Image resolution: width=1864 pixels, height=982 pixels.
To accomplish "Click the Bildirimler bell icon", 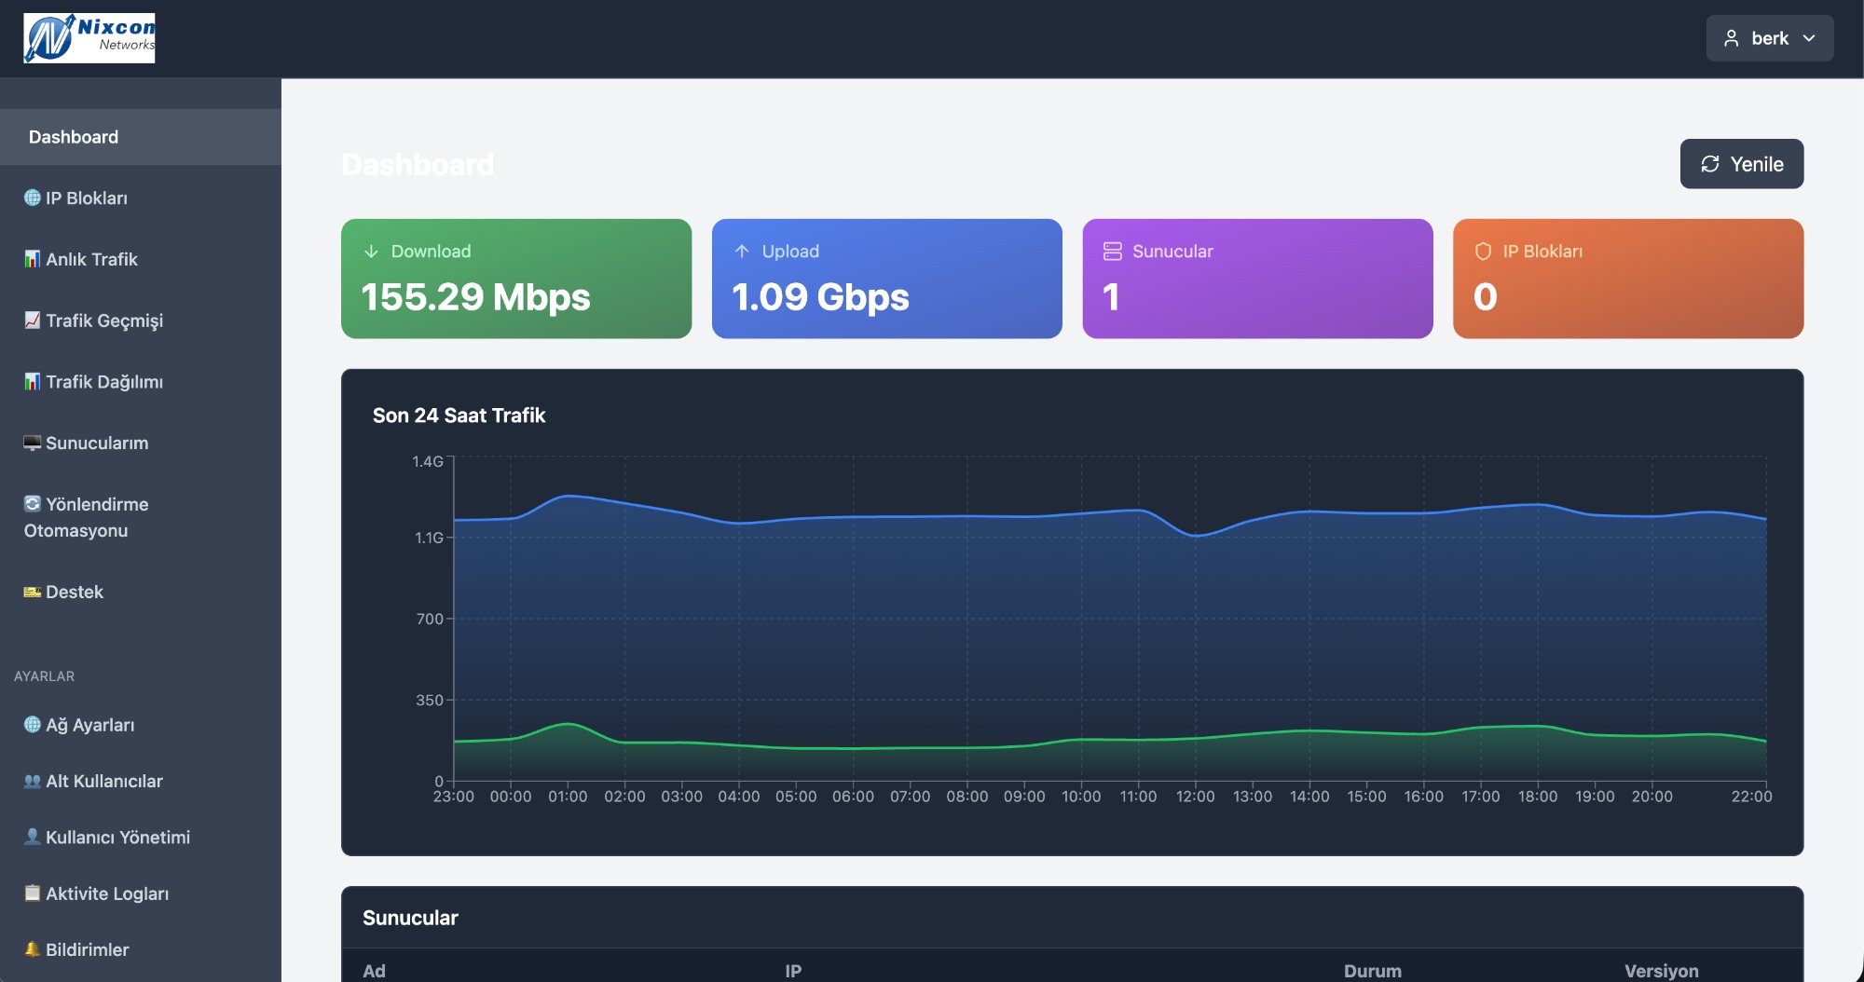I will pos(32,949).
